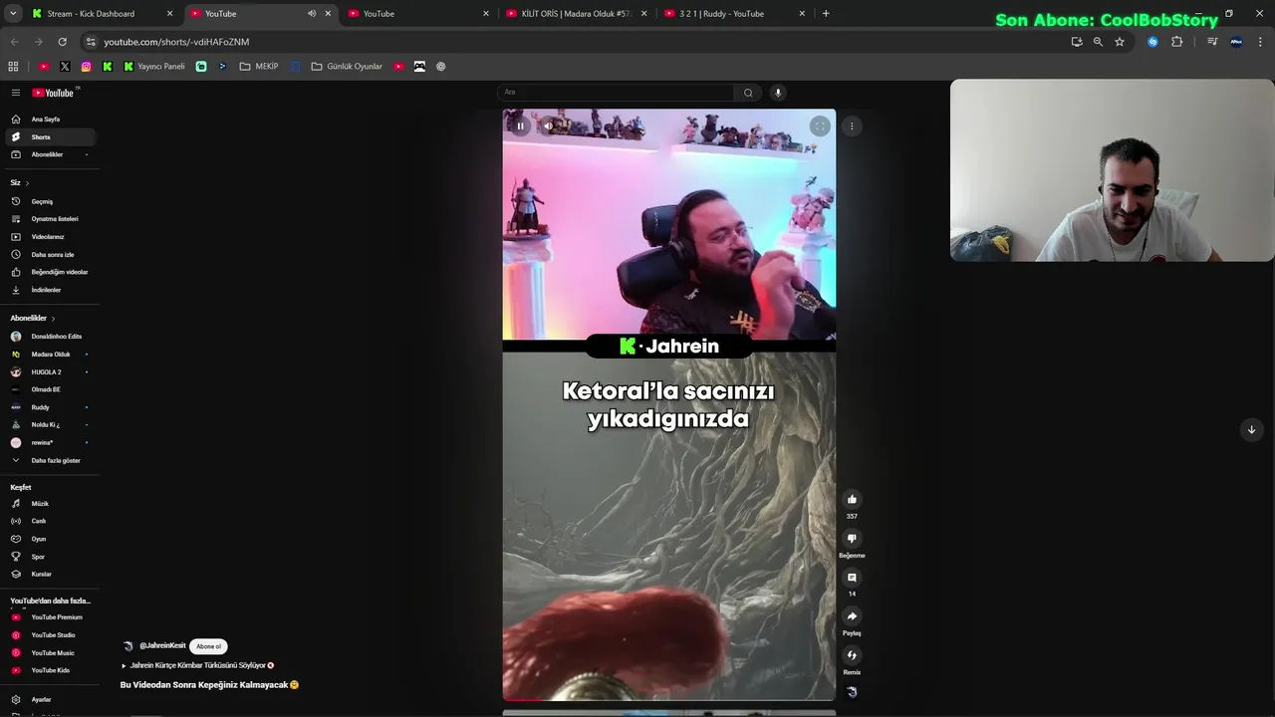Mute the active YouTube tab audio

312,14
